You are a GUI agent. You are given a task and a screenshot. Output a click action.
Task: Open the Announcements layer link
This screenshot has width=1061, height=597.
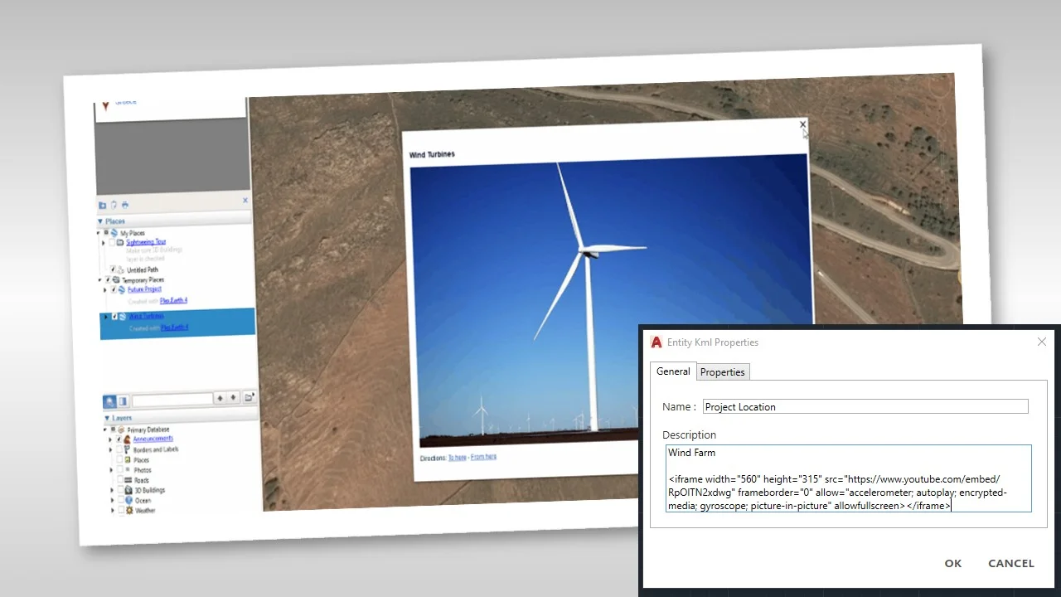[153, 439]
